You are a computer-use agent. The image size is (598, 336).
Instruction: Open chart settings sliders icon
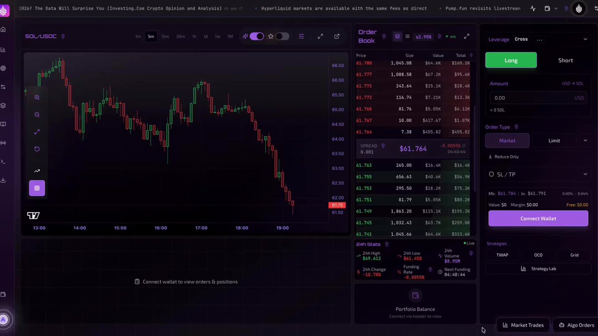tap(301, 36)
